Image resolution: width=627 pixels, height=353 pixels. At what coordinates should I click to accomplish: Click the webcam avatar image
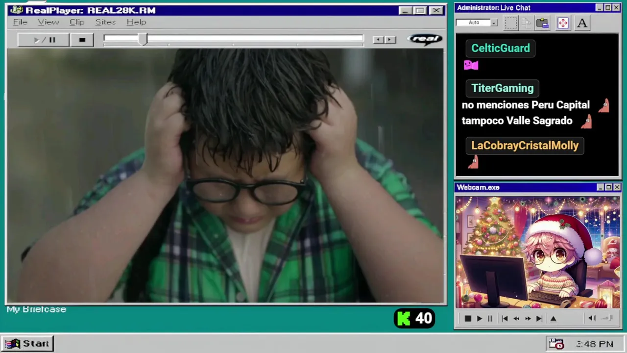point(537,252)
